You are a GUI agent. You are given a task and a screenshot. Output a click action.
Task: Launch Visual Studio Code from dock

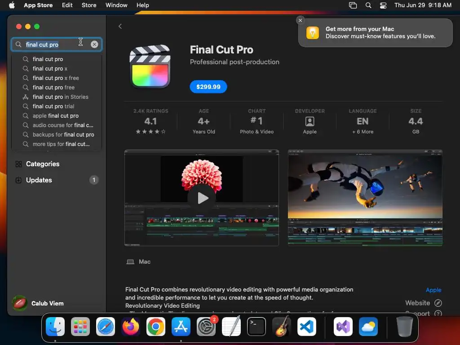307,327
